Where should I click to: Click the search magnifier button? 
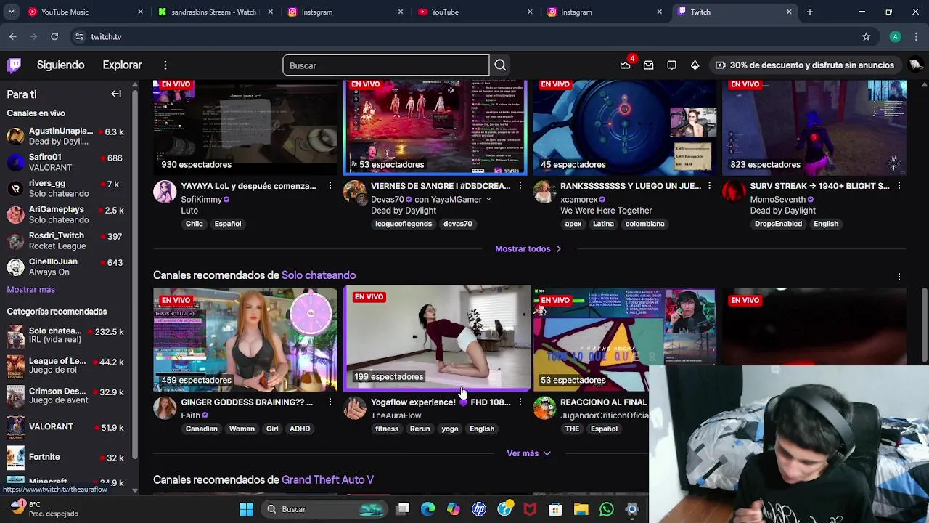tap(500, 65)
